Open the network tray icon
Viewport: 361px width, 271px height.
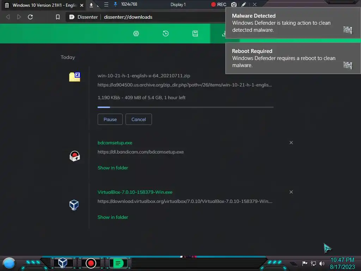click(x=313, y=263)
